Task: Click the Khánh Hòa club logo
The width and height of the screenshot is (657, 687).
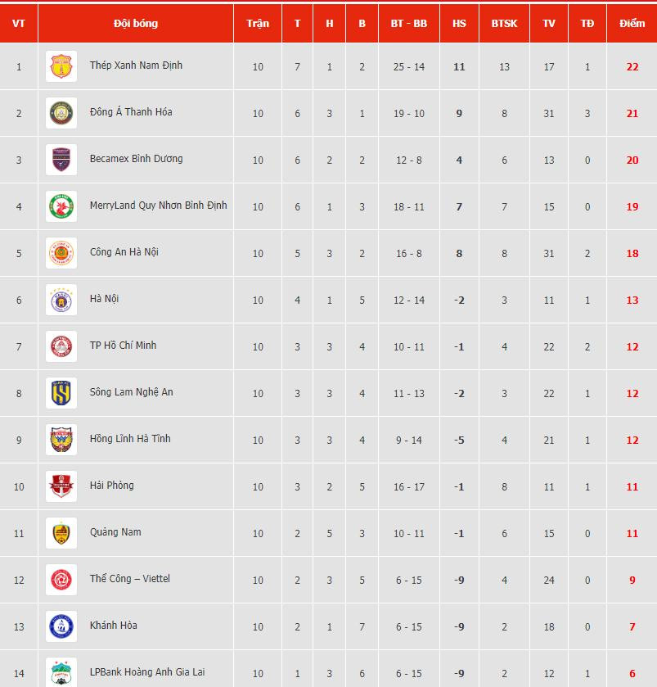Action: tap(61, 626)
